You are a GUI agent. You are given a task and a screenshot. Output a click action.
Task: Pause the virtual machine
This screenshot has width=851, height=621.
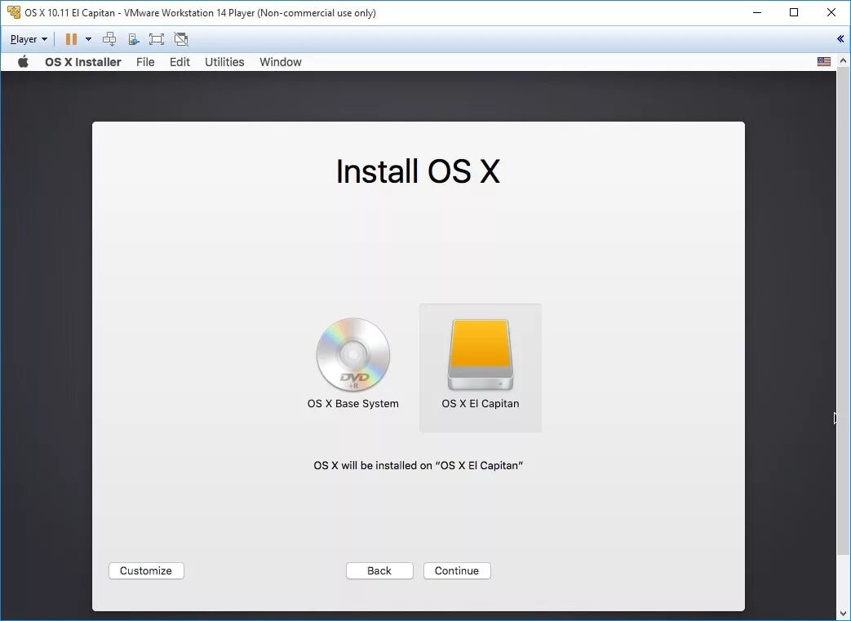71,39
